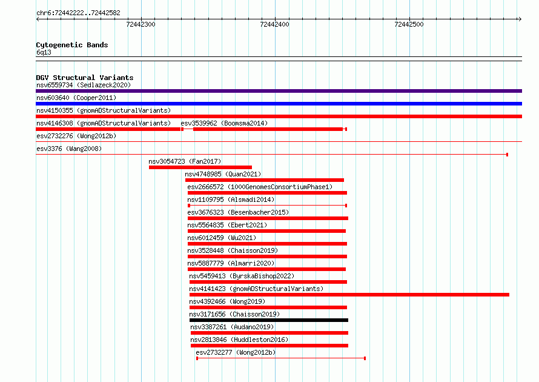Click the 72442300 ruler position label
This screenshot has height=382, width=539.
coord(141,24)
